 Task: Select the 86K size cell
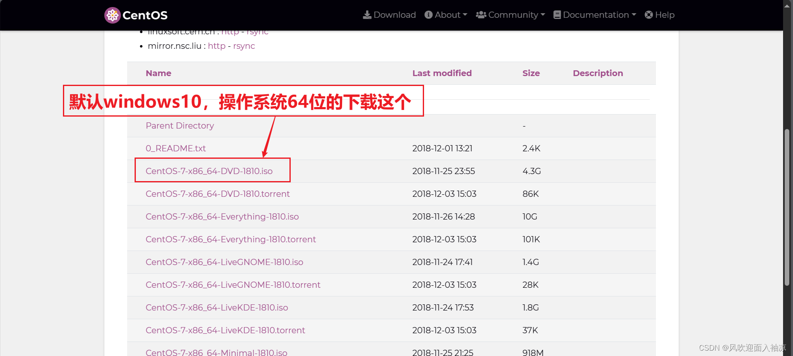[x=530, y=194]
